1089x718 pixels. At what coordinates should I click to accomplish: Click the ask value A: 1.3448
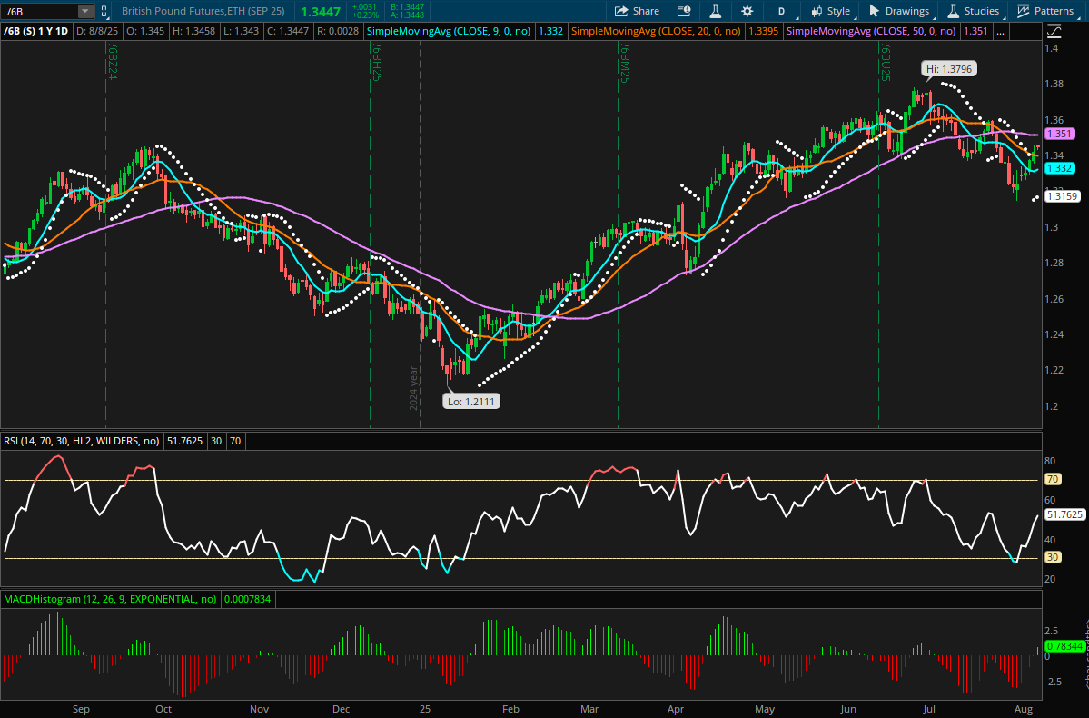click(406, 15)
